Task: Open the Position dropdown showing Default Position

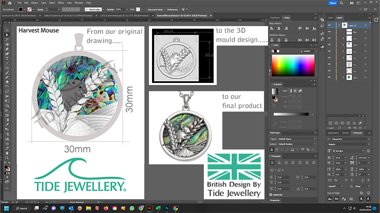Action: point(297,144)
